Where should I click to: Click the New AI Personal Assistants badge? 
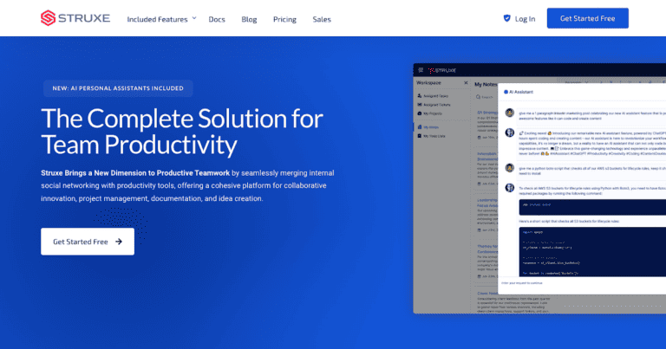[117, 88]
